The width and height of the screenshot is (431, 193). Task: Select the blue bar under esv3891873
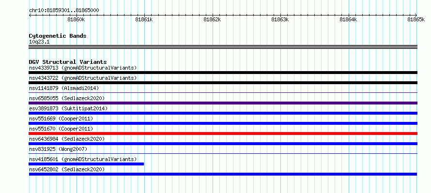[223, 113]
